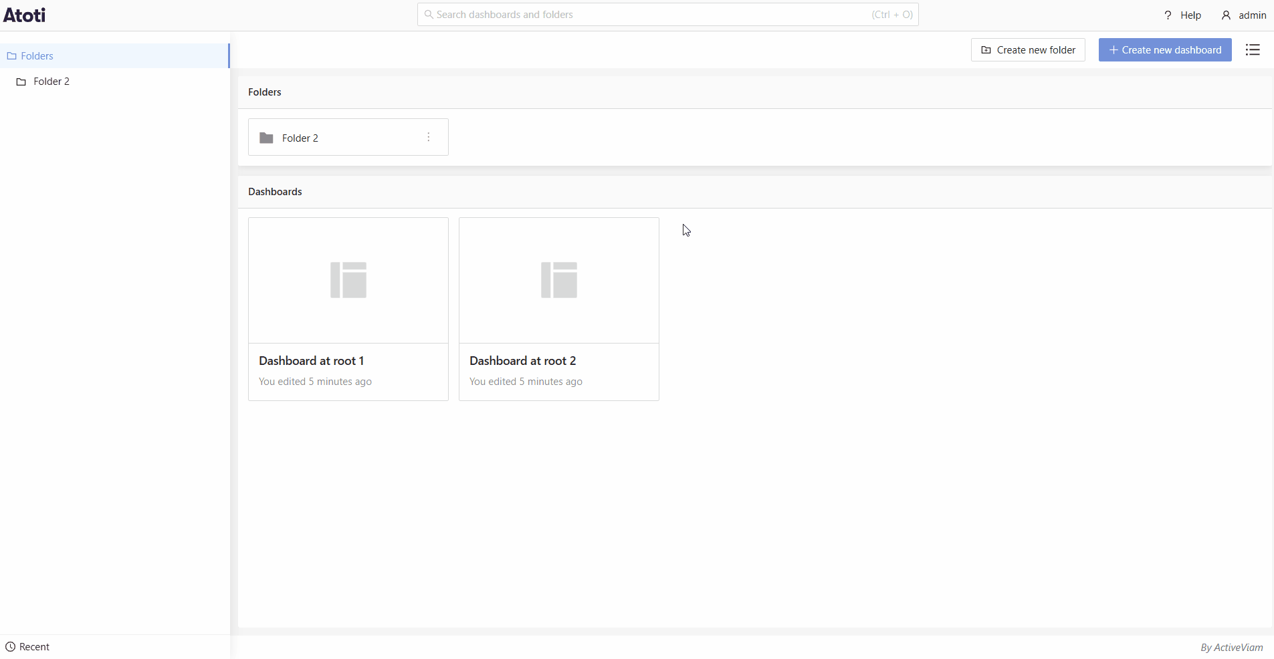Open Dashboard at root 2 thumbnail

(x=559, y=280)
